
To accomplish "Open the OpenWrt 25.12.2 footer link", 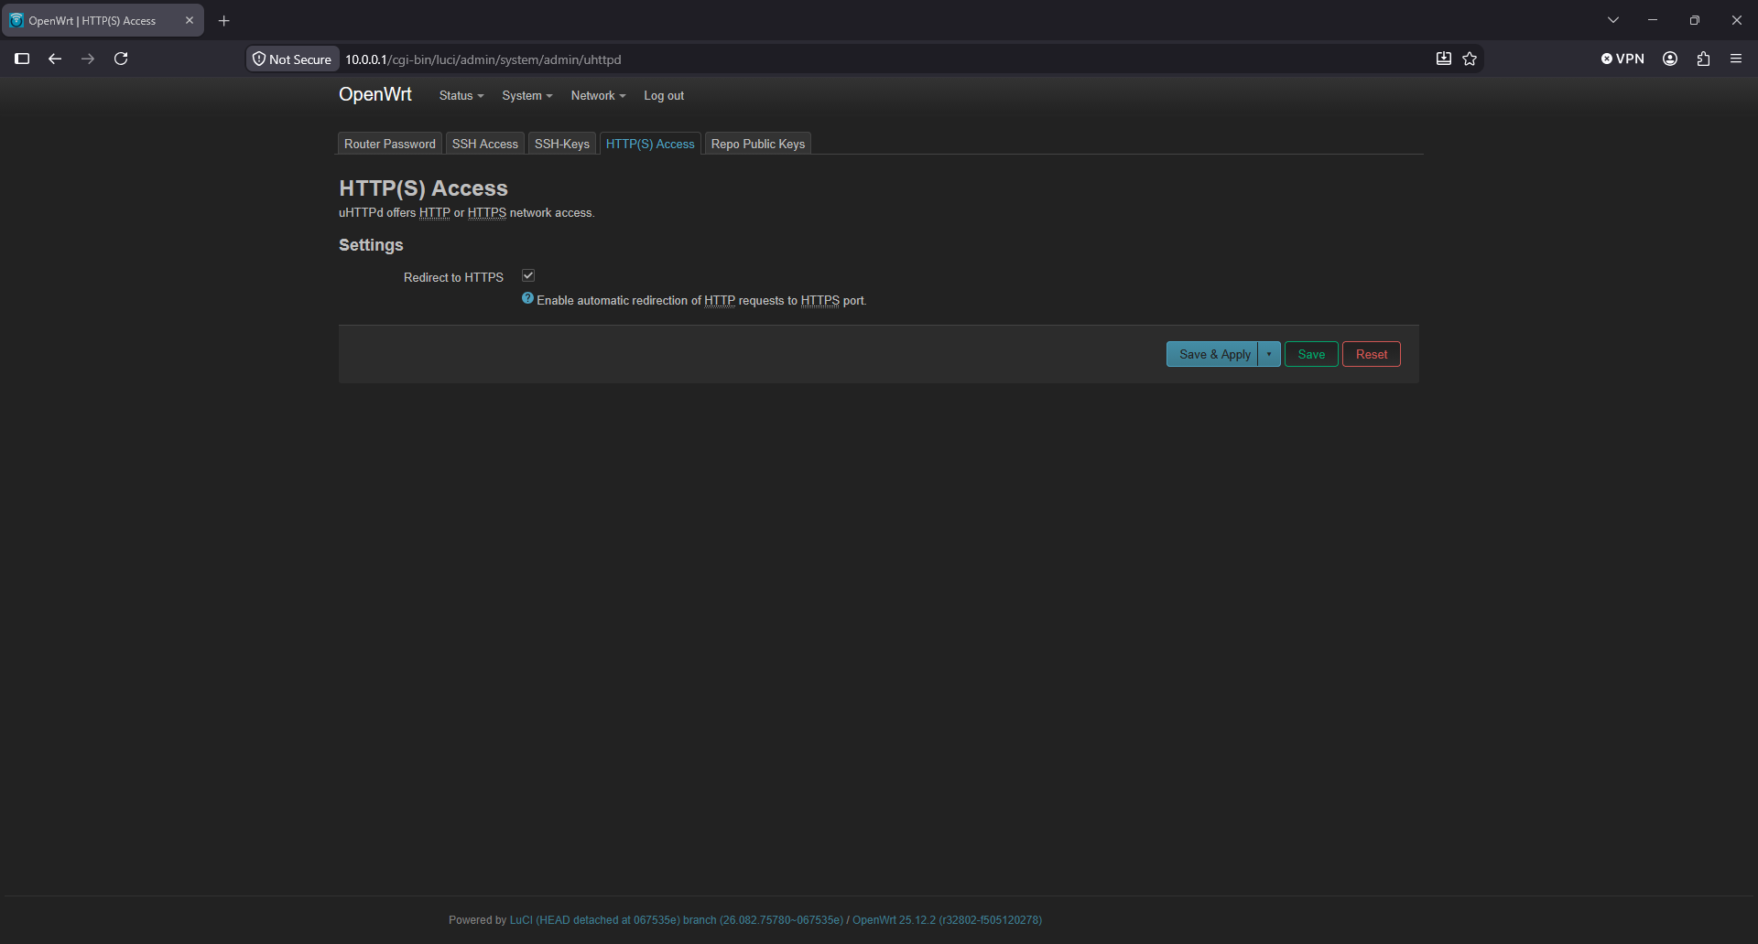I will [x=947, y=920].
